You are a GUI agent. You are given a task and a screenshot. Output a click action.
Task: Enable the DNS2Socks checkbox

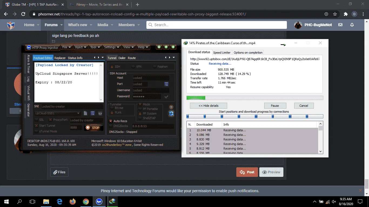111,126
